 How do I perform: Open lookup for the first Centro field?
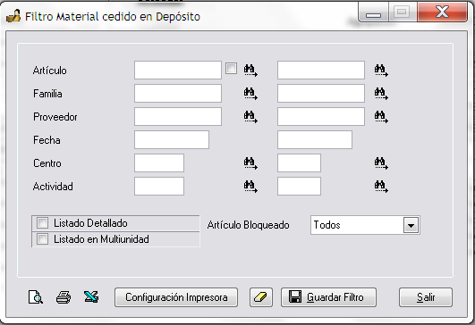tap(250, 163)
